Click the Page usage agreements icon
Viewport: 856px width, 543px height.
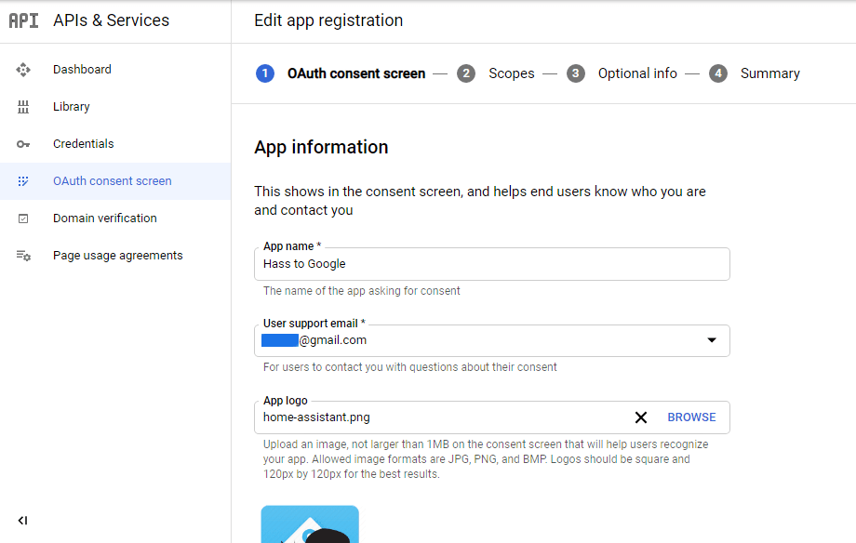(23, 256)
